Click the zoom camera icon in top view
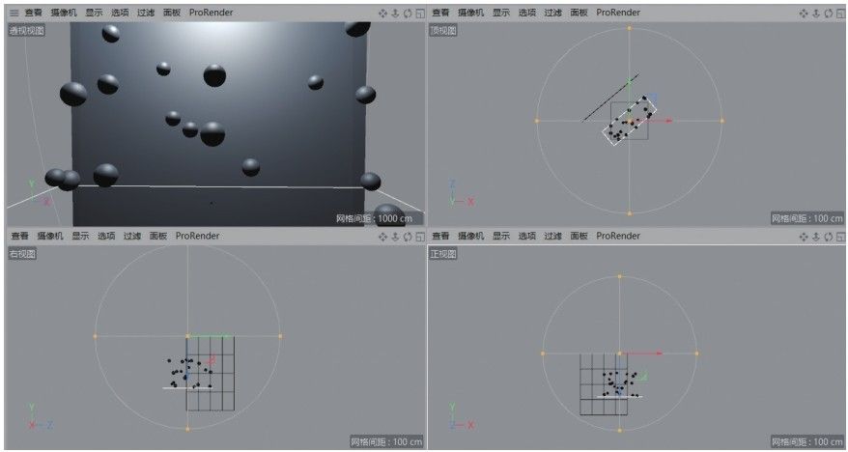Screen dimensions: 848x452 [816, 13]
